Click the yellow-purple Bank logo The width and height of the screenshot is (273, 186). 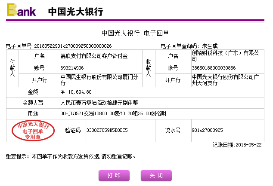[x=21, y=10]
